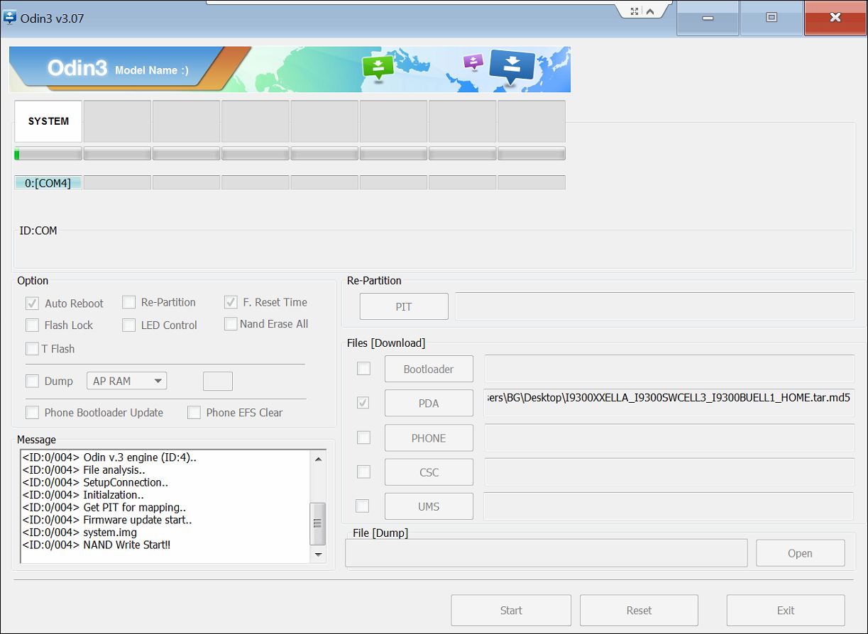Click the Bootloader button
This screenshot has height=634, width=868.
pyautogui.click(x=429, y=369)
